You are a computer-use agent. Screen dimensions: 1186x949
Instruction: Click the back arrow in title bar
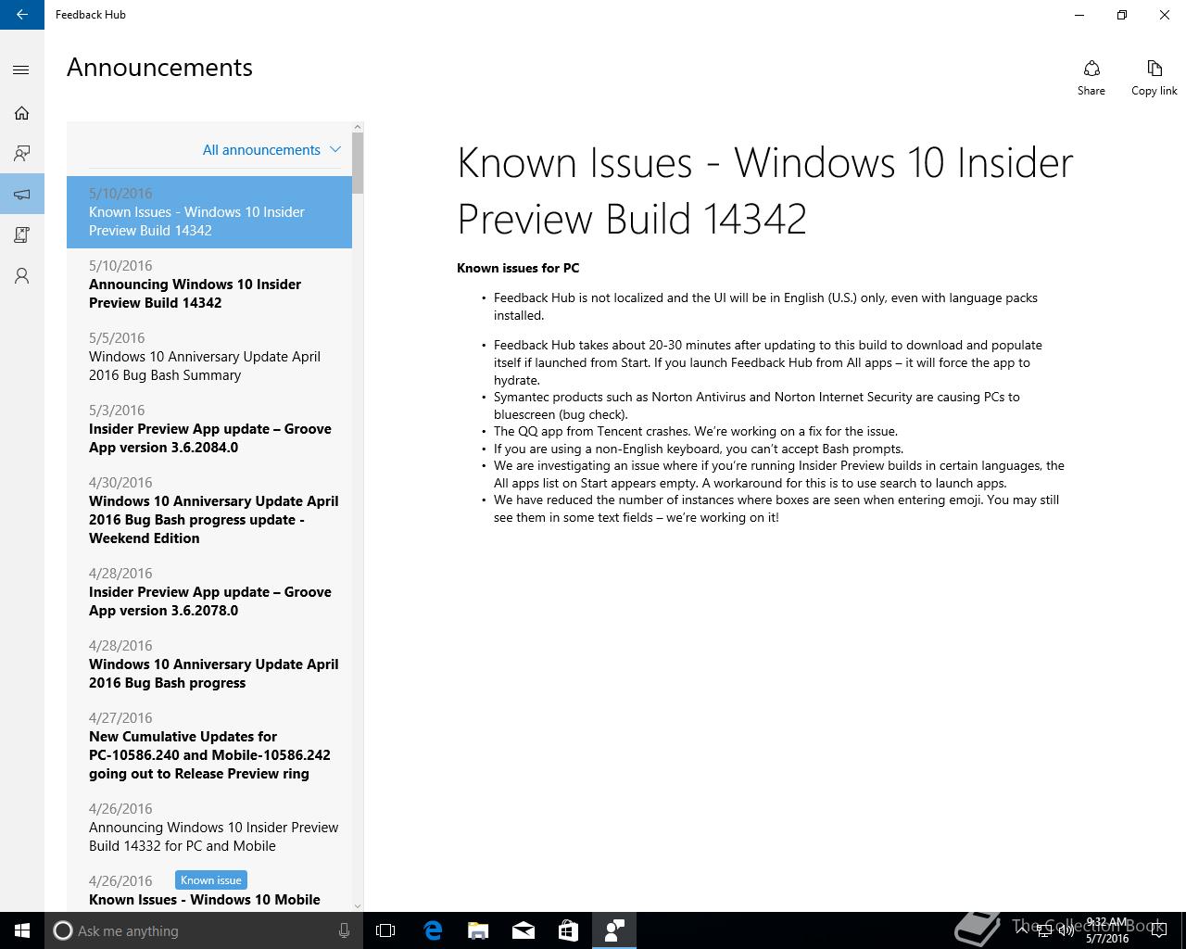click(22, 15)
